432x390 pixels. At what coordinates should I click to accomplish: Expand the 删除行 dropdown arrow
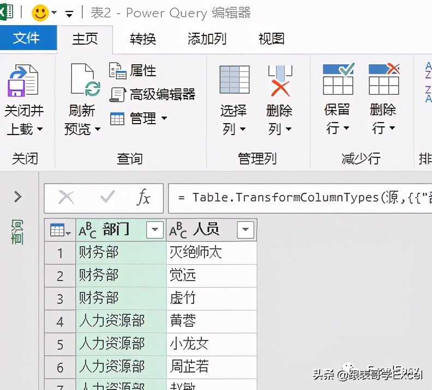(x=392, y=128)
